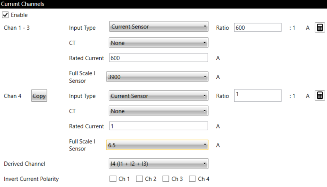
Task: Click the Chan 4 Rated Current field
Action: [159, 126]
